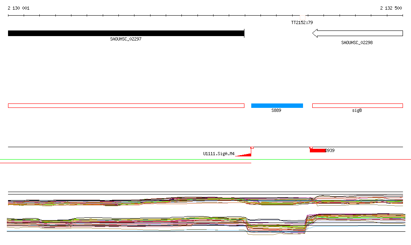Open the TT2152:79 terminator label
The height and width of the screenshot is (245, 411).
point(302,22)
